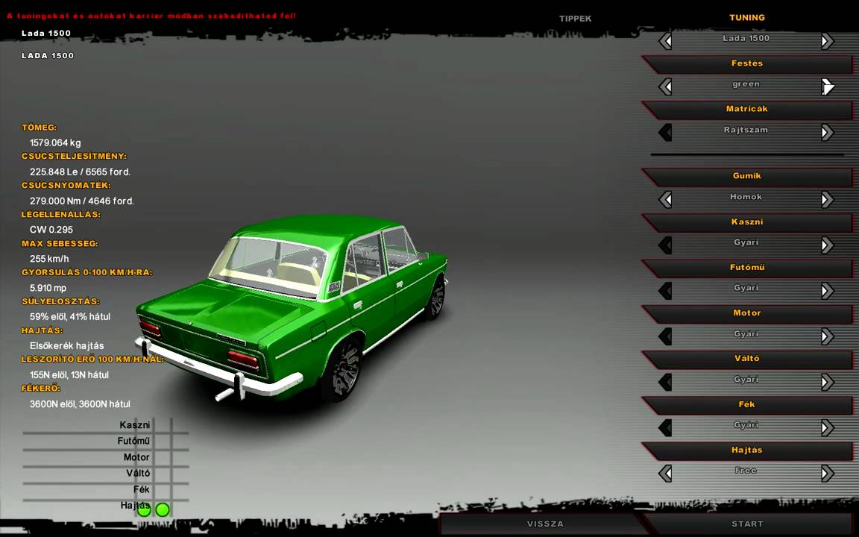Click the 279.000 Nm peak torque value
Viewport: 859px width, 537px height.
coord(81,201)
